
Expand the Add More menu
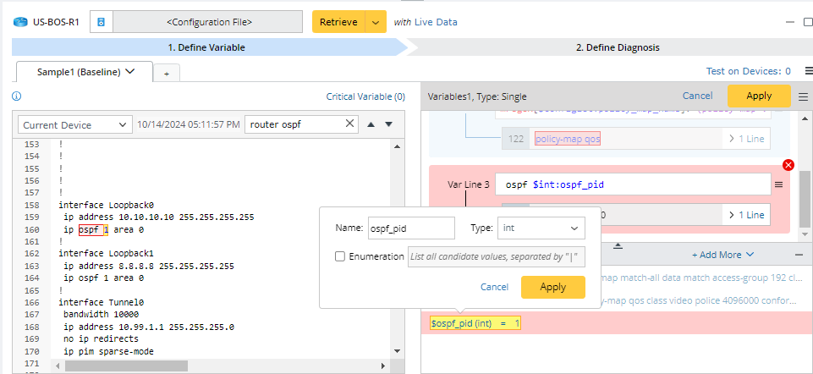(722, 254)
